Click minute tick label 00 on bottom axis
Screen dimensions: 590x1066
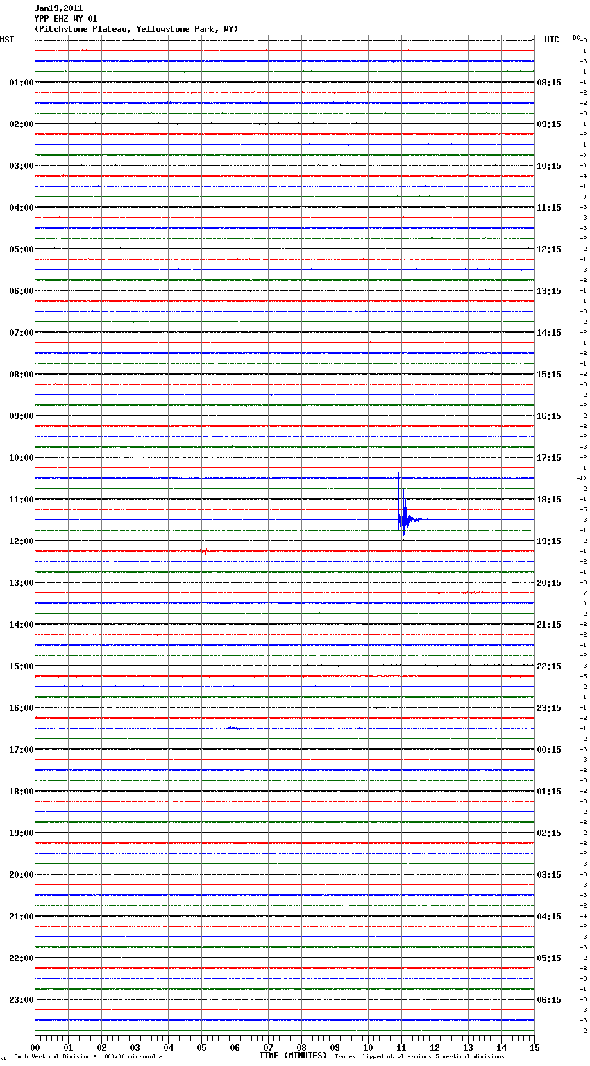tap(35, 1048)
